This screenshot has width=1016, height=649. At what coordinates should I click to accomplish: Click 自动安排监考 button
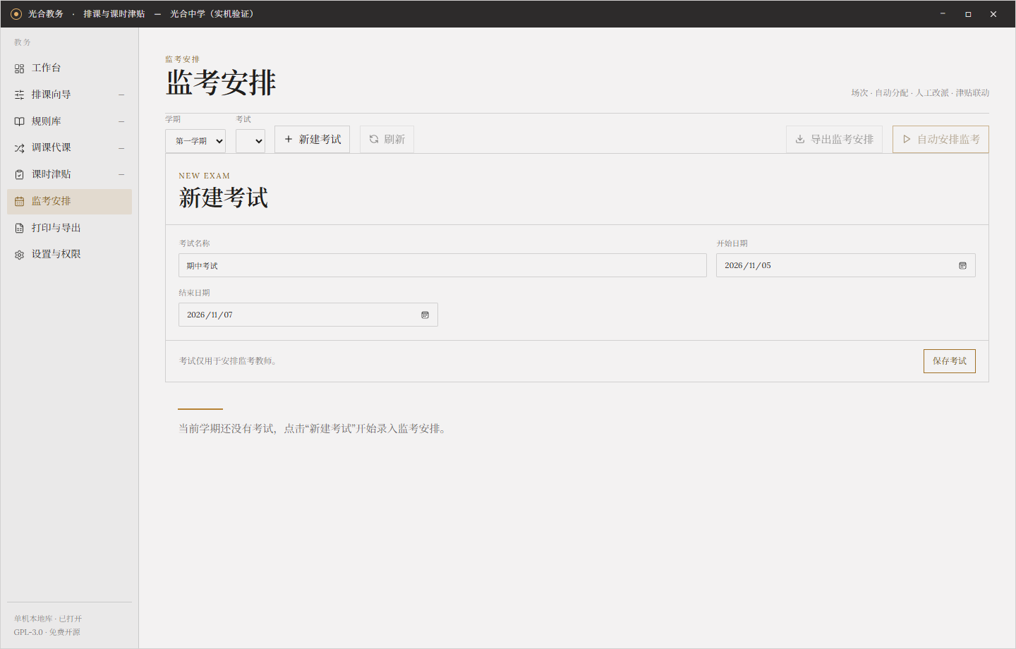941,139
